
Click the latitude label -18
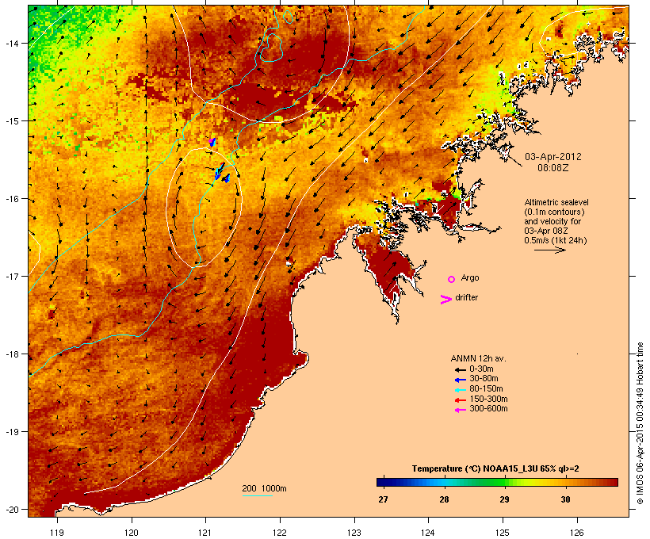(12, 354)
